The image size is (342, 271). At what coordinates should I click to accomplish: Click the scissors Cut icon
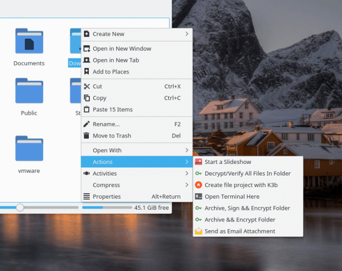coord(87,87)
